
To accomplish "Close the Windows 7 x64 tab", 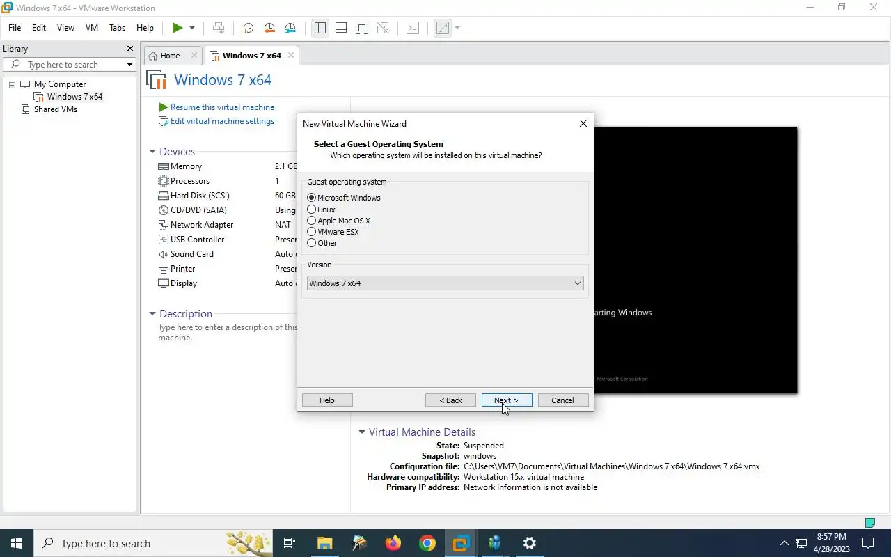I will tap(291, 56).
